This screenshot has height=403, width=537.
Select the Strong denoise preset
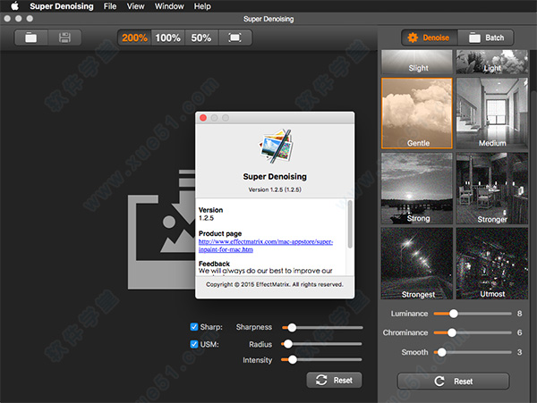click(x=417, y=189)
